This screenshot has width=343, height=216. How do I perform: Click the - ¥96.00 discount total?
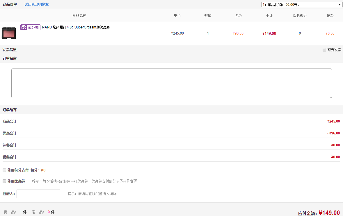(x=333, y=133)
